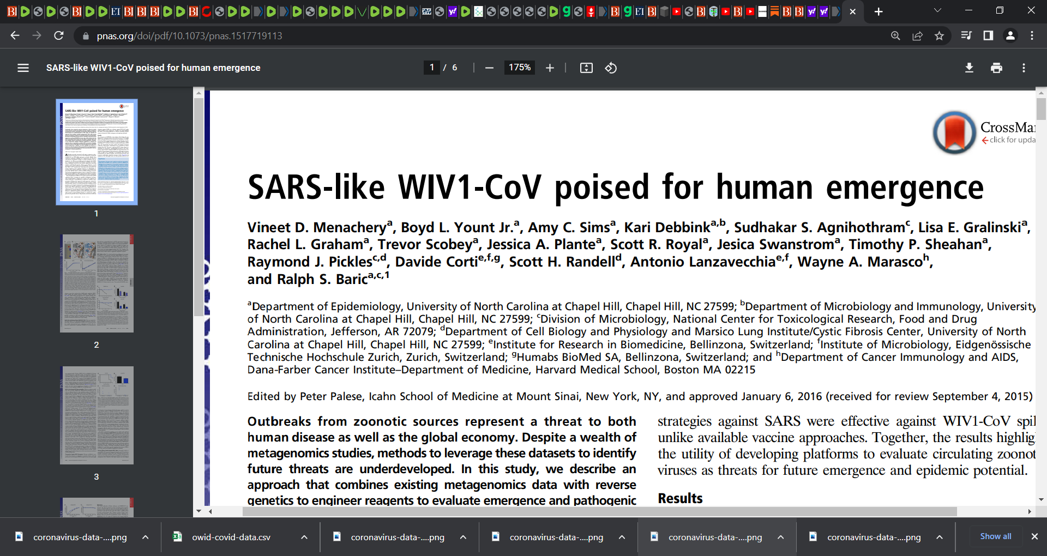Open the tab search dropdown
This screenshot has width=1047, height=556.
(937, 10)
